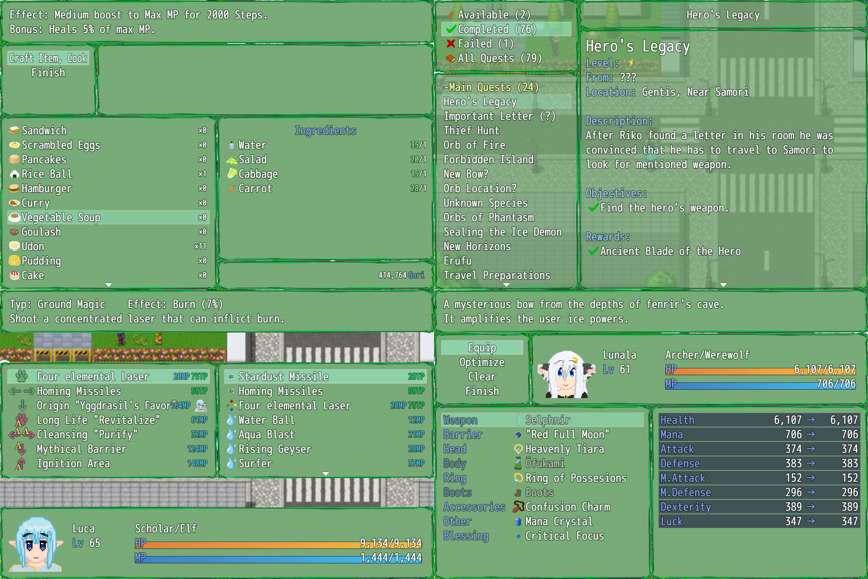The image size is (868, 579).
Task: Click the Water Ball droplet icon
Action: tap(231, 420)
